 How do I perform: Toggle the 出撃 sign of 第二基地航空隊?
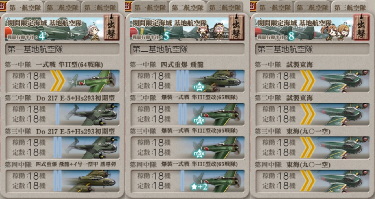point(237,27)
